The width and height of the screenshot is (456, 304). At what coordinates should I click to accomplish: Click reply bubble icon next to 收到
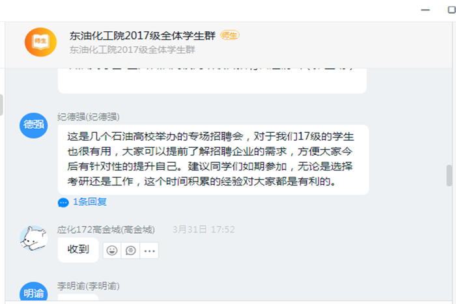[130, 250]
